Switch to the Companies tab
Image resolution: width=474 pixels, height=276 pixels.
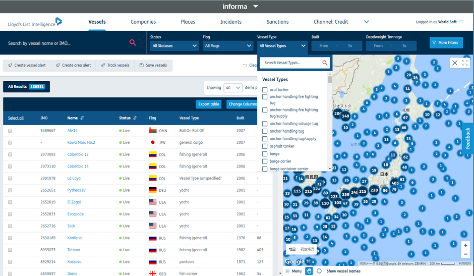[143, 22]
